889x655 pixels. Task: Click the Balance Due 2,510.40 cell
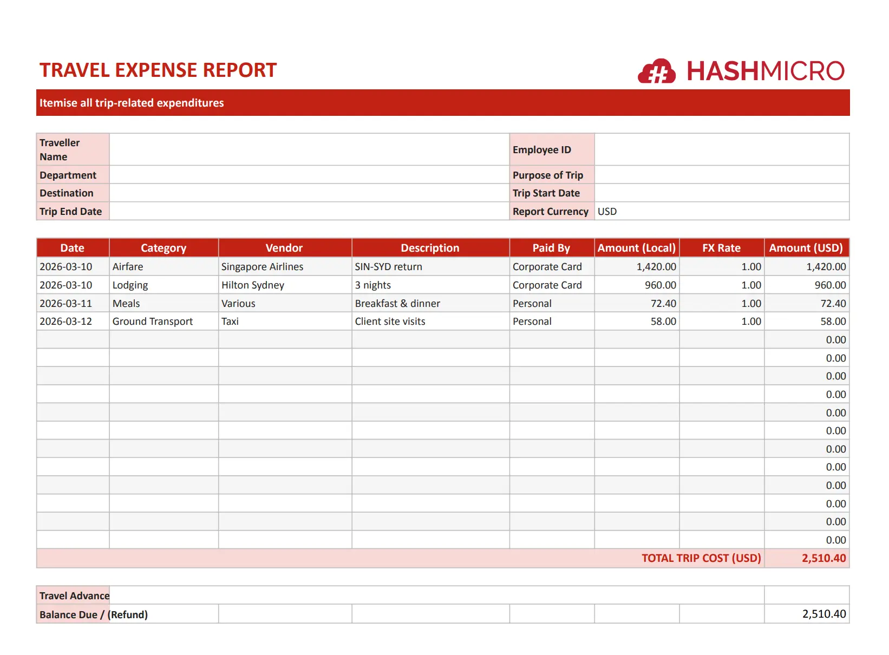807,614
